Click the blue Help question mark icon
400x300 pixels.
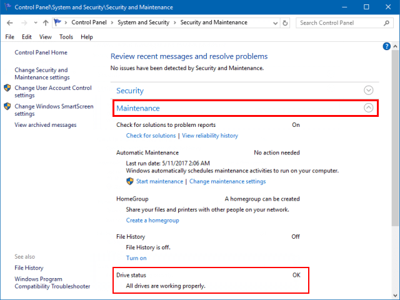coord(386,46)
